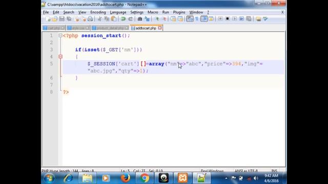Click the Close All toolbar icon

pyautogui.click(x=84, y=19)
